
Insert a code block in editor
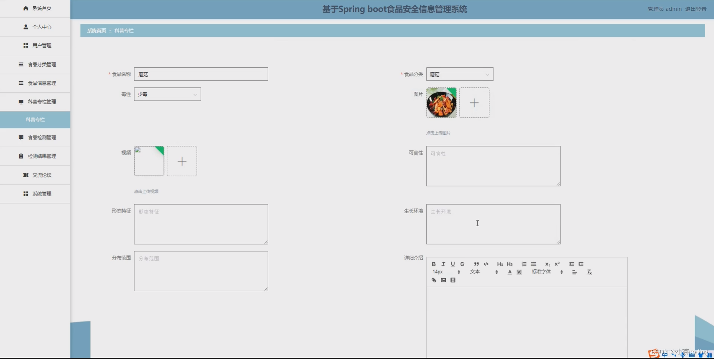tap(486, 264)
